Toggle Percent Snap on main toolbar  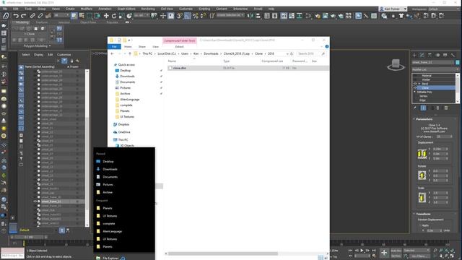(x=195, y=16)
